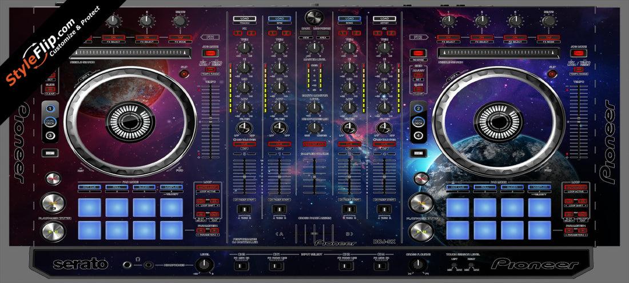Viewport: 629px width, 283px height.
Task: Enable SLIP mode on the right deck
Action: tap(552, 74)
